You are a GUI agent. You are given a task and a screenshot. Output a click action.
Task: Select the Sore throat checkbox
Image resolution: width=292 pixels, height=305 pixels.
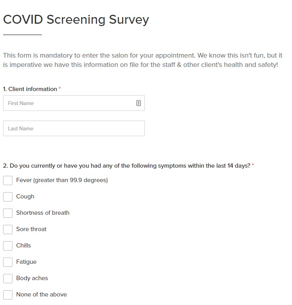pyautogui.click(x=8, y=230)
